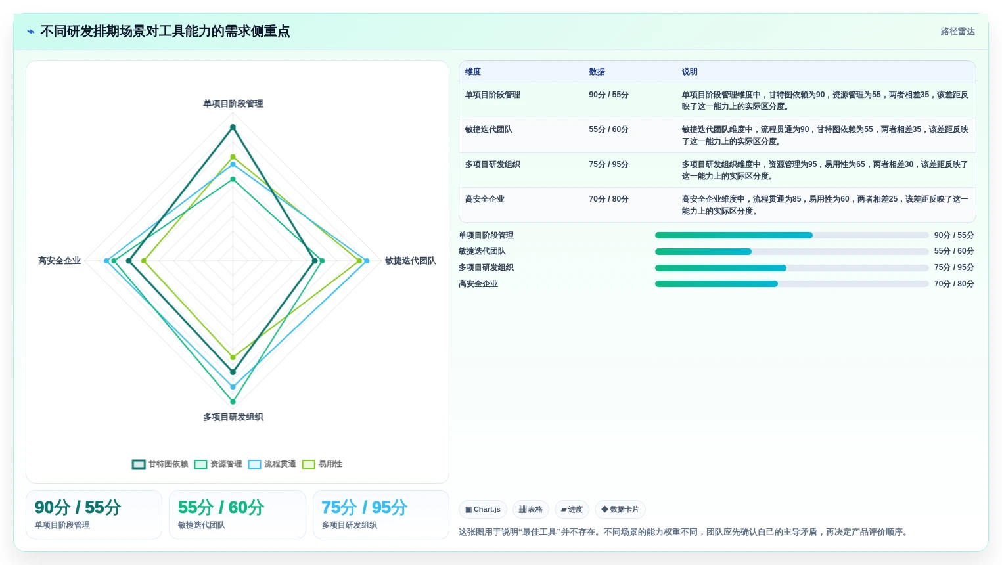Click the radar axis label 多项目研发组织
Screen dimensions: 1002x565
233,417
